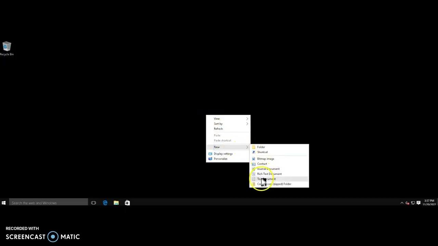
Task: Open Task View from the taskbar
Action: point(93,203)
